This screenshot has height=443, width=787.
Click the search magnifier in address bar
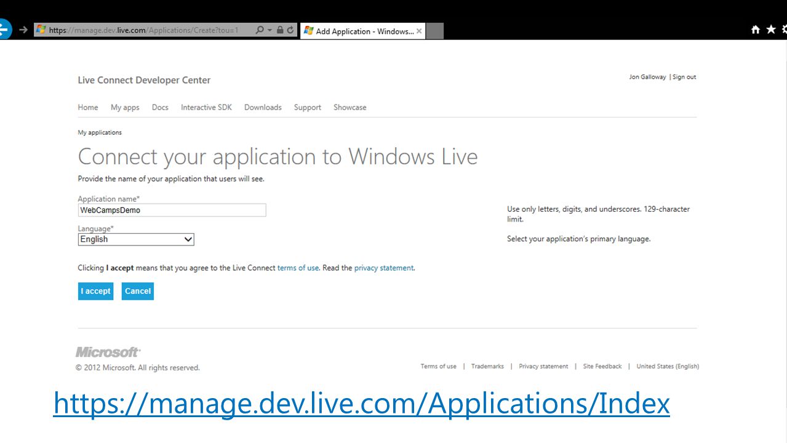[x=260, y=30]
